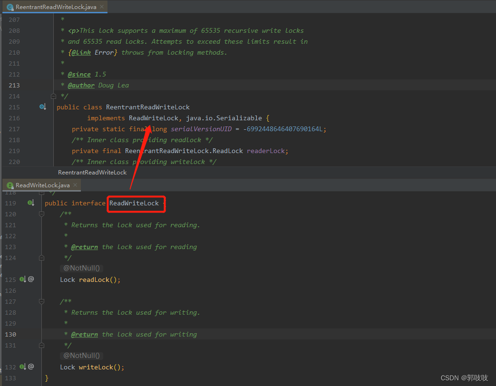496x386 pixels.
Task: Collapse the Javadoc comment ending at line 214
Action: tap(53, 96)
